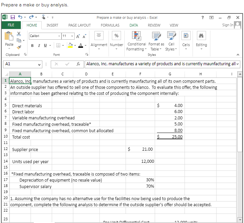This screenshot has width=244, height=223.
Task: Switch to the VIEW tab
Action: (x=174, y=25)
